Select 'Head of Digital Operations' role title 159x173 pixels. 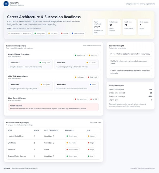click(x=19, y=54)
